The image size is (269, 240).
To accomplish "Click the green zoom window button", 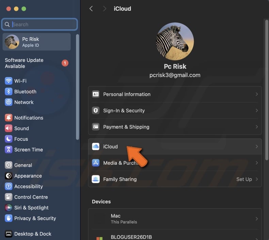I will click(24, 9).
